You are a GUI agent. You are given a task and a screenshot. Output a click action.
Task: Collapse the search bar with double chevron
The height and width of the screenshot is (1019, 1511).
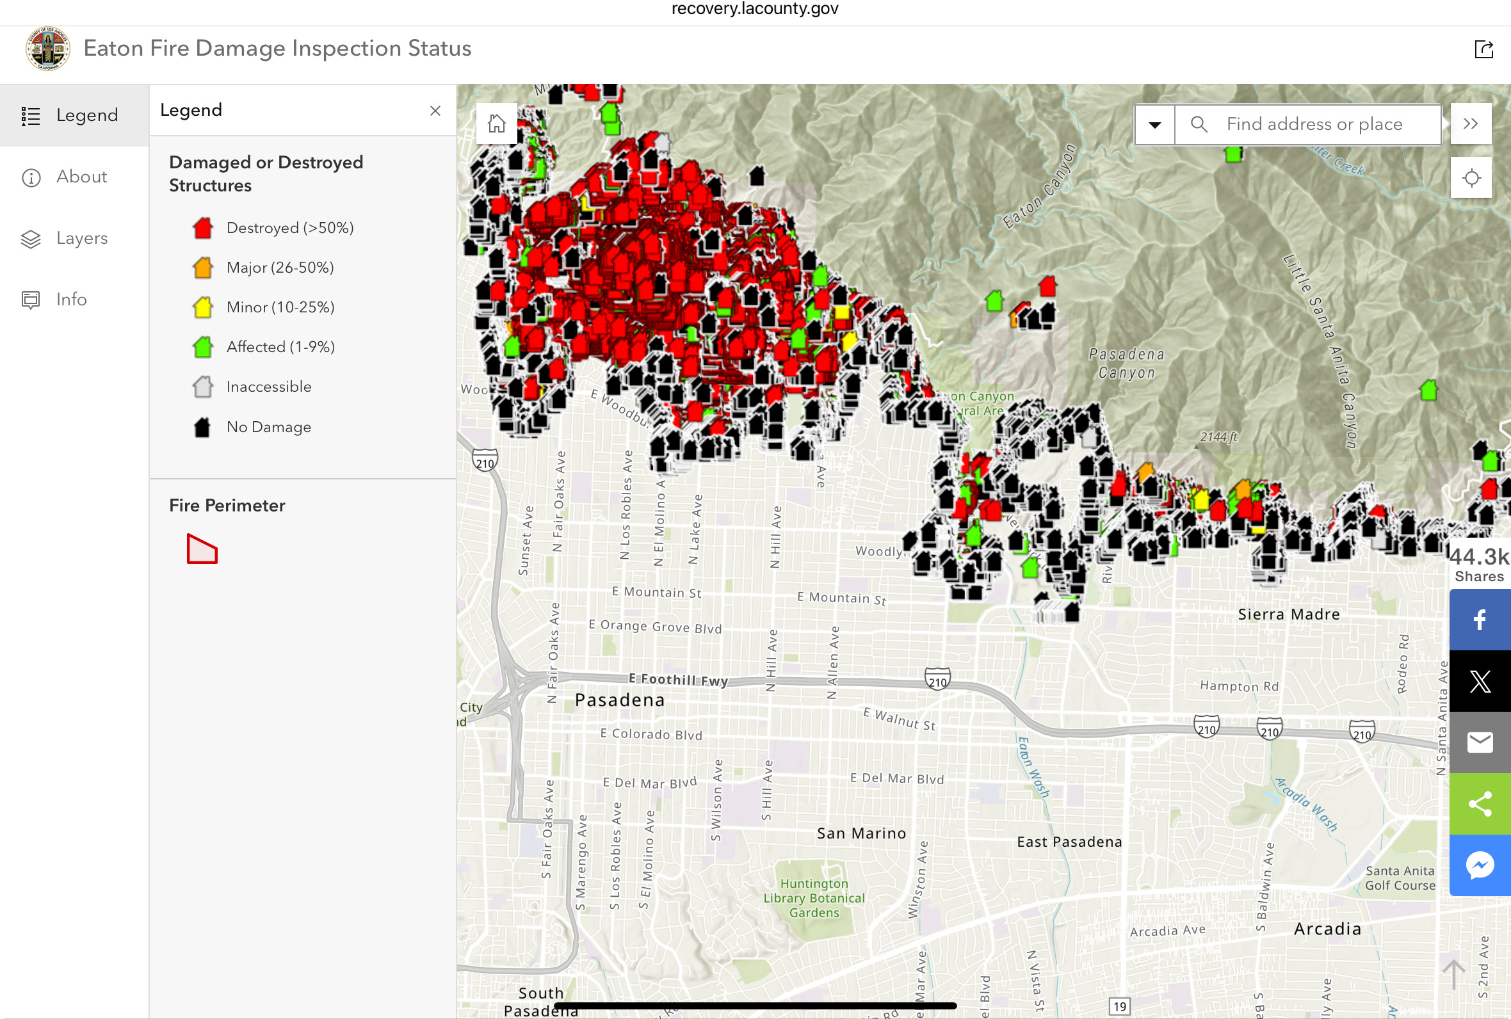click(x=1471, y=124)
